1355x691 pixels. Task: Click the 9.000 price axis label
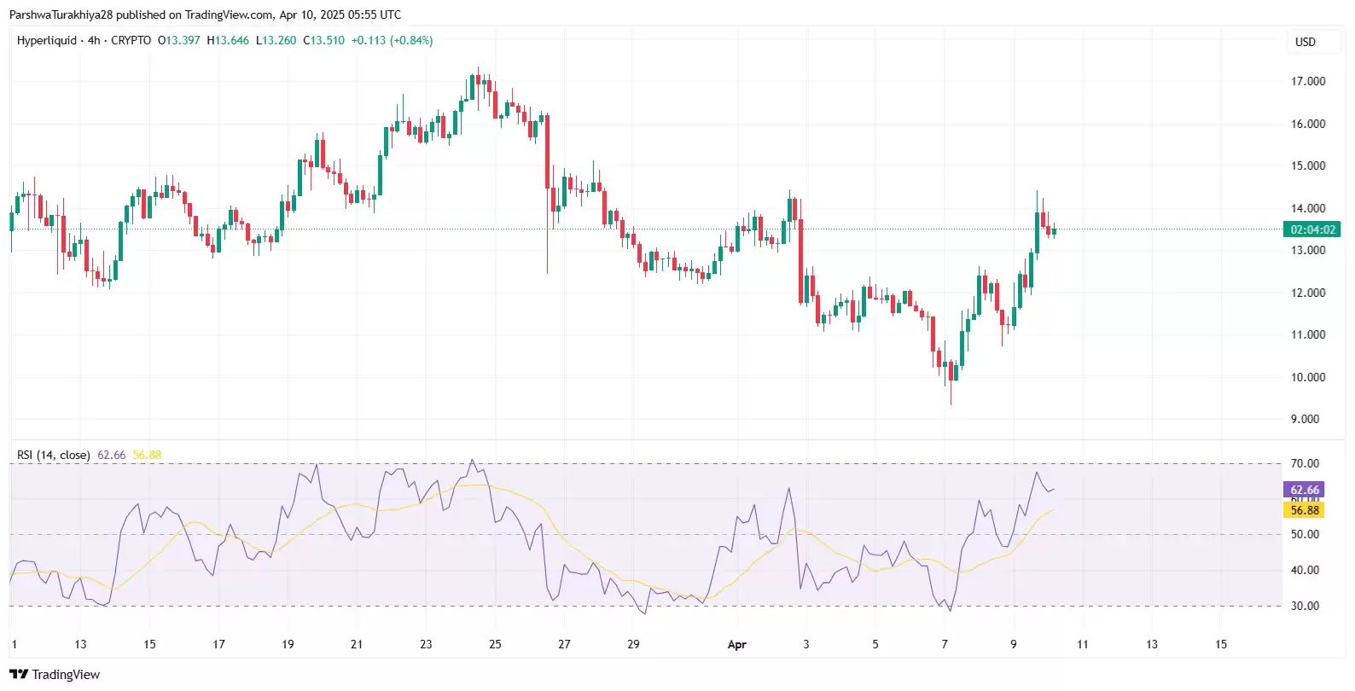1307,419
